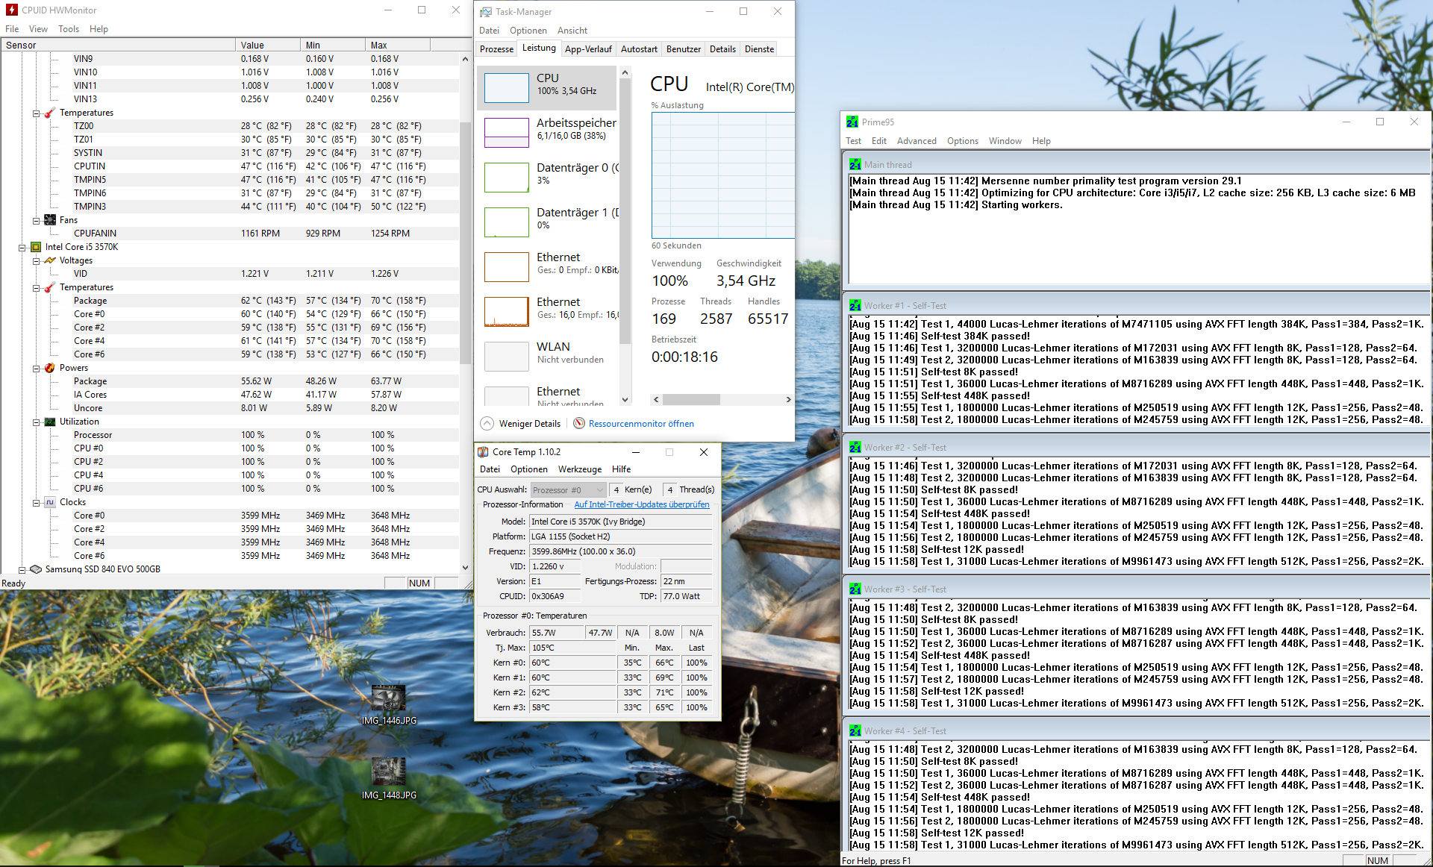Click Auf Intel-Treiber-Updates überprüfen link
This screenshot has width=1433, height=867.
[641, 504]
